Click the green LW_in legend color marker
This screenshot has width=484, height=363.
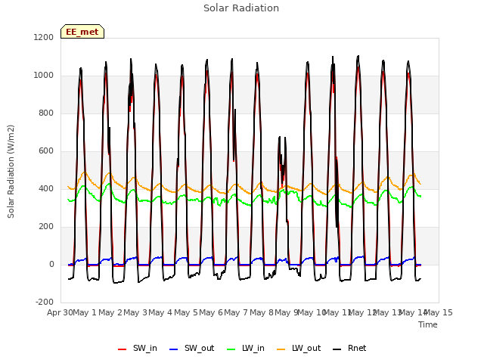pyautogui.click(x=231, y=349)
